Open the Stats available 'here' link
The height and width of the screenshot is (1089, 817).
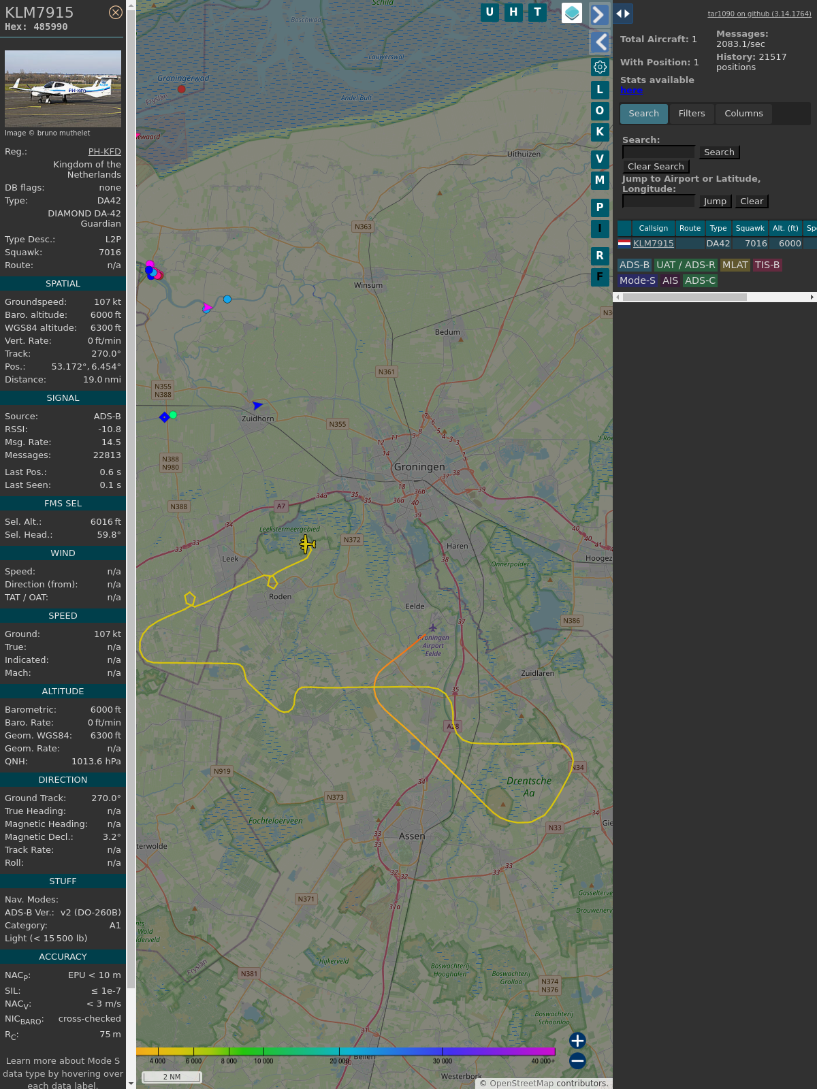pyautogui.click(x=631, y=91)
